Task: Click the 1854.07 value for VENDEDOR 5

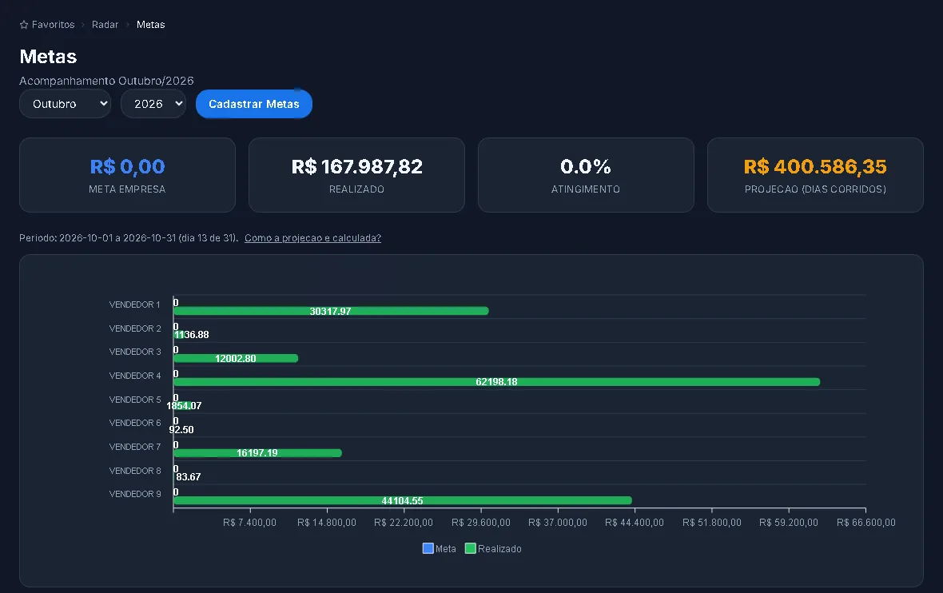Action: tap(184, 406)
